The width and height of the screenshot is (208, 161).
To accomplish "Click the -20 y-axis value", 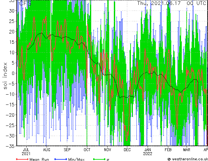I will point(10,115).
